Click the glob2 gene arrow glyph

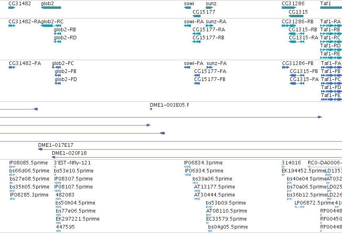point(51,8)
